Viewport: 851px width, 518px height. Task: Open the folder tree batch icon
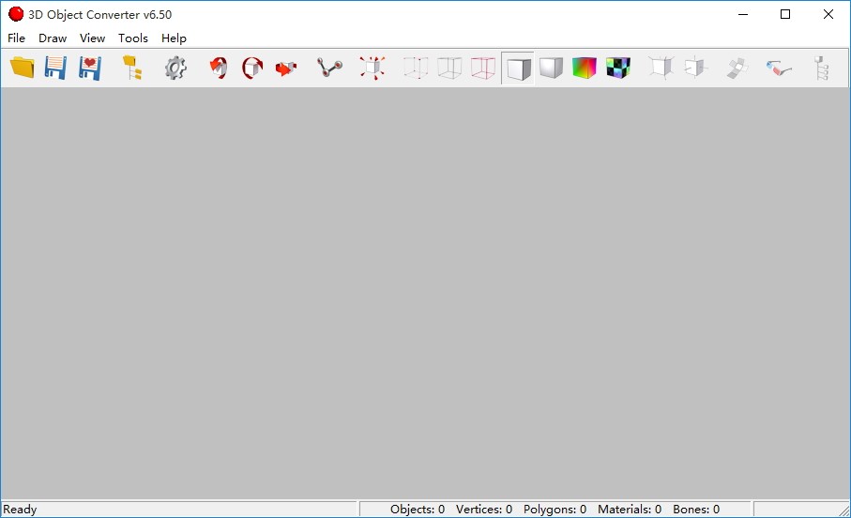(x=132, y=68)
